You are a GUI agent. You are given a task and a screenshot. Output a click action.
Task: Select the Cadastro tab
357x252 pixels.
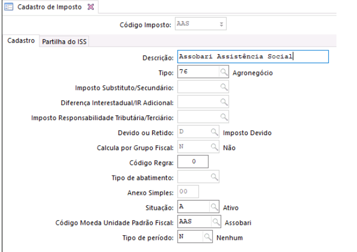[x=22, y=42]
